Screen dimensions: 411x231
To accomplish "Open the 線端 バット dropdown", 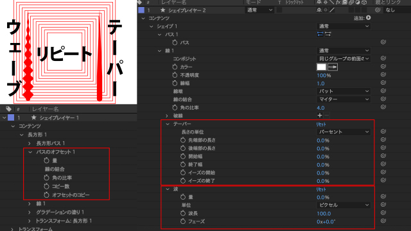I will (x=344, y=91).
